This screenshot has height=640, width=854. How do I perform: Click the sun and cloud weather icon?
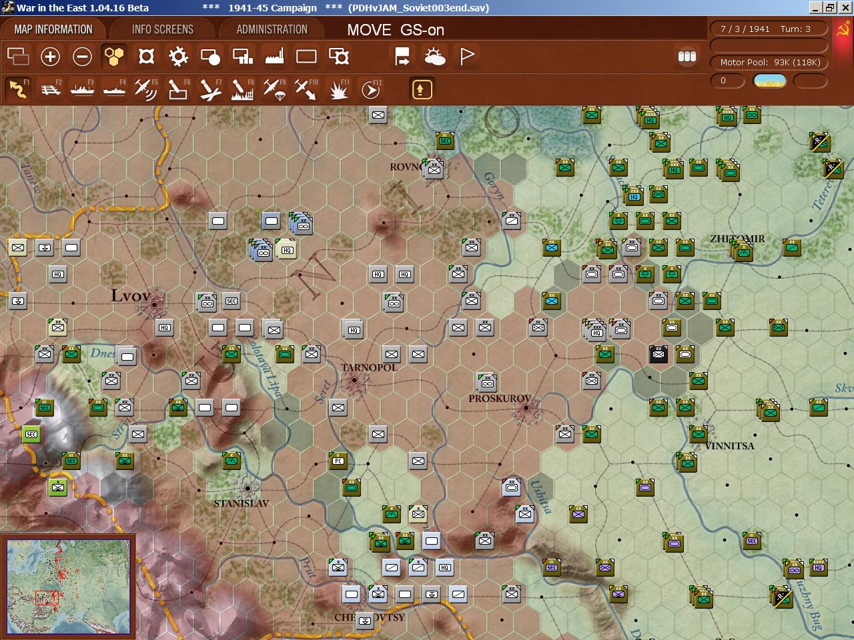click(x=435, y=57)
